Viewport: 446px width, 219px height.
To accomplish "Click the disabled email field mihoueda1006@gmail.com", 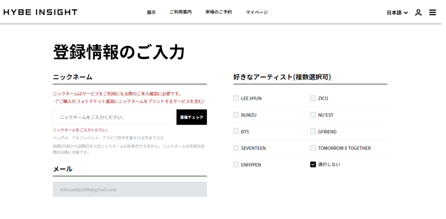I will click(130, 189).
